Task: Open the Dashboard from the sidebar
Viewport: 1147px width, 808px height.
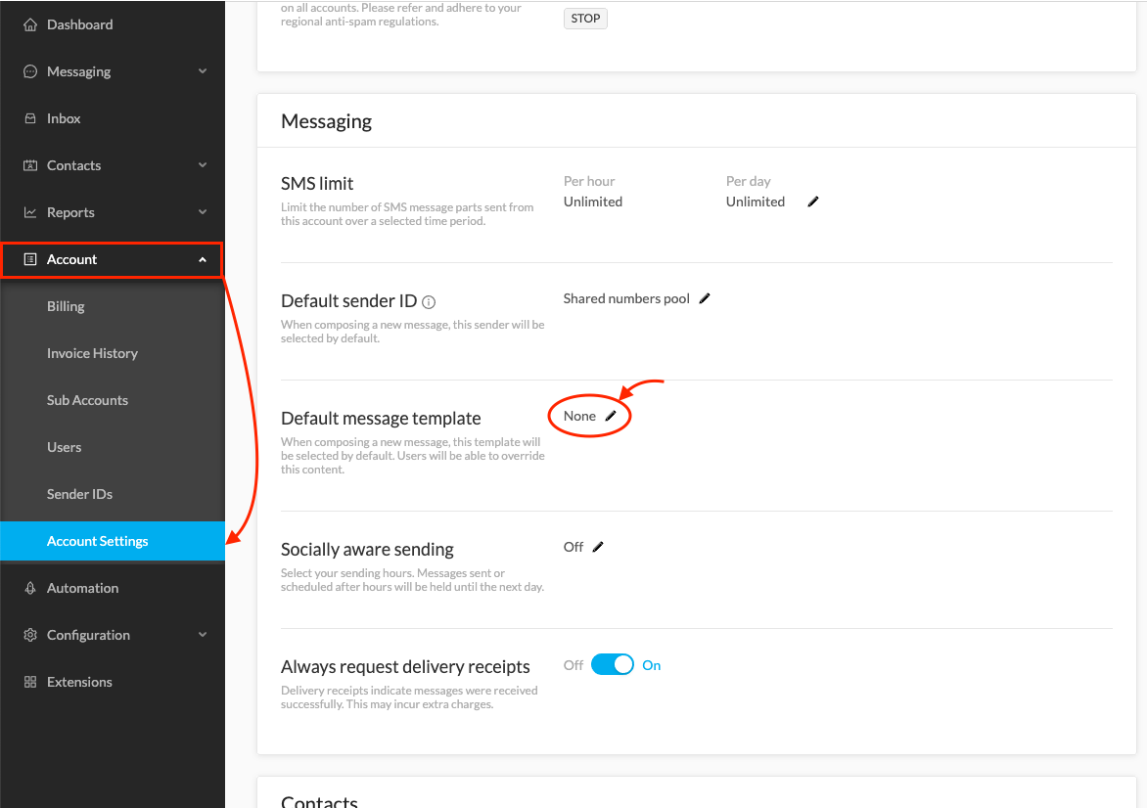Action: tap(79, 23)
